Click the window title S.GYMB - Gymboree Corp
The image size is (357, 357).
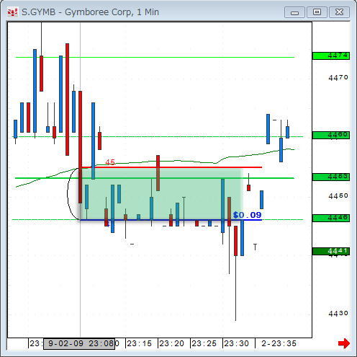click(x=90, y=12)
